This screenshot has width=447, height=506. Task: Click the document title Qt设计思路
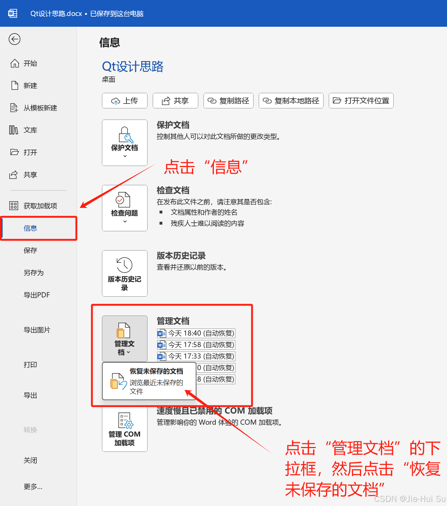pyautogui.click(x=133, y=66)
